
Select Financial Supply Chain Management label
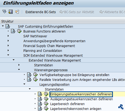[49, 46]
